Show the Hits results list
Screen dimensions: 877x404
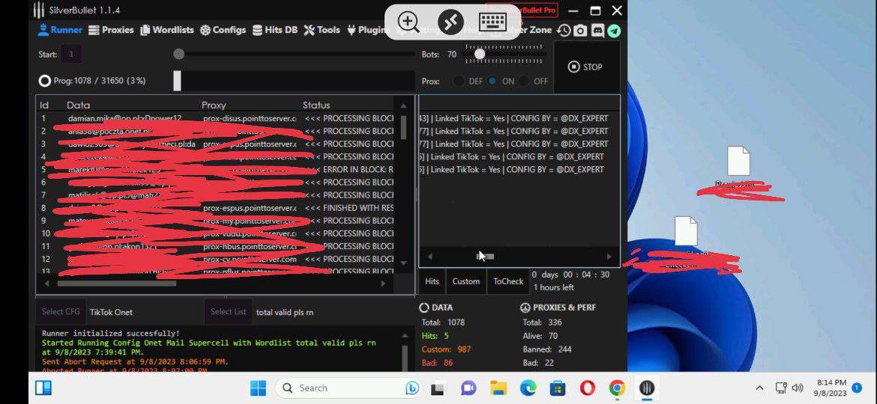[x=432, y=281]
